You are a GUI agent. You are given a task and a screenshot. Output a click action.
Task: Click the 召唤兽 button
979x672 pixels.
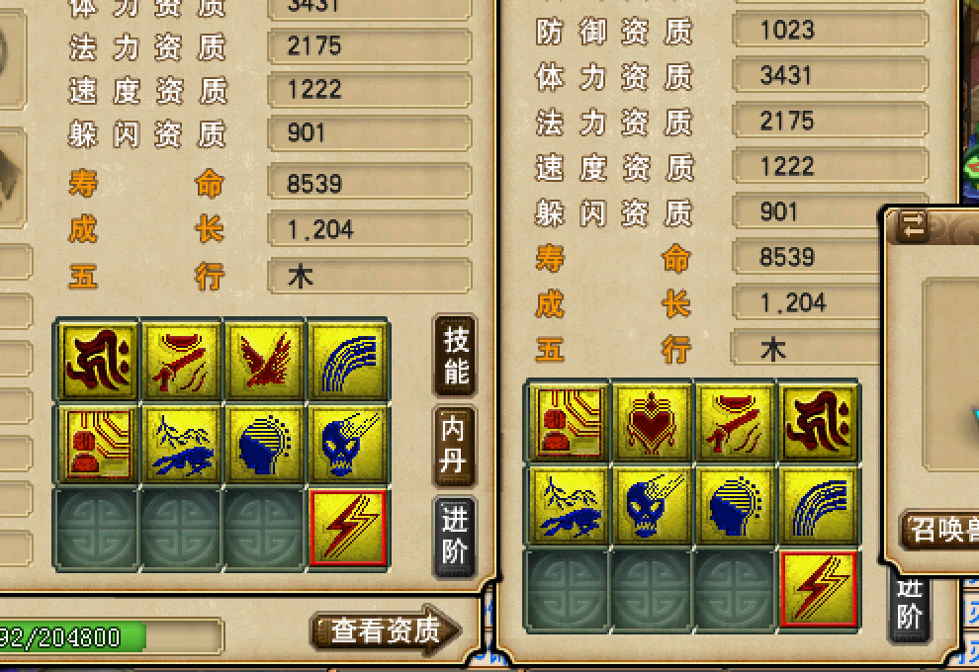[x=939, y=530]
